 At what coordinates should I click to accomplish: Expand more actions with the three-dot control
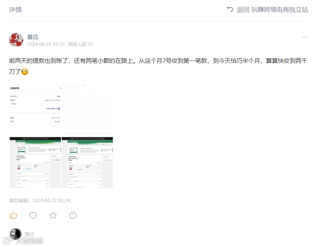305,37
